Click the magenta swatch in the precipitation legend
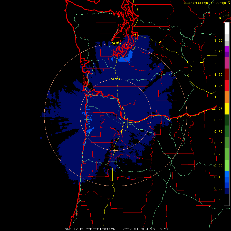The width and height of the screenshot is (231, 231). click(x=227, y=49)
